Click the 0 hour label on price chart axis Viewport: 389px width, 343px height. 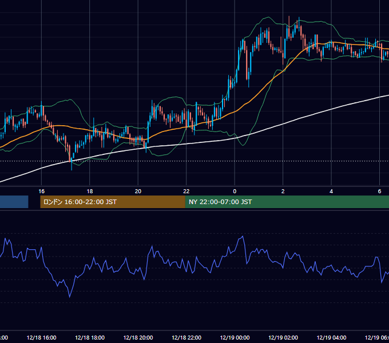[235, 192]
